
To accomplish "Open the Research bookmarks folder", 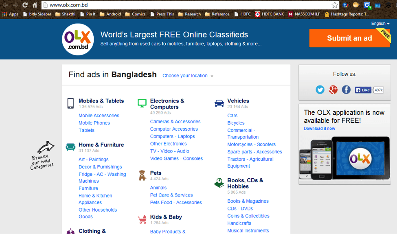I will pos(190,14).
